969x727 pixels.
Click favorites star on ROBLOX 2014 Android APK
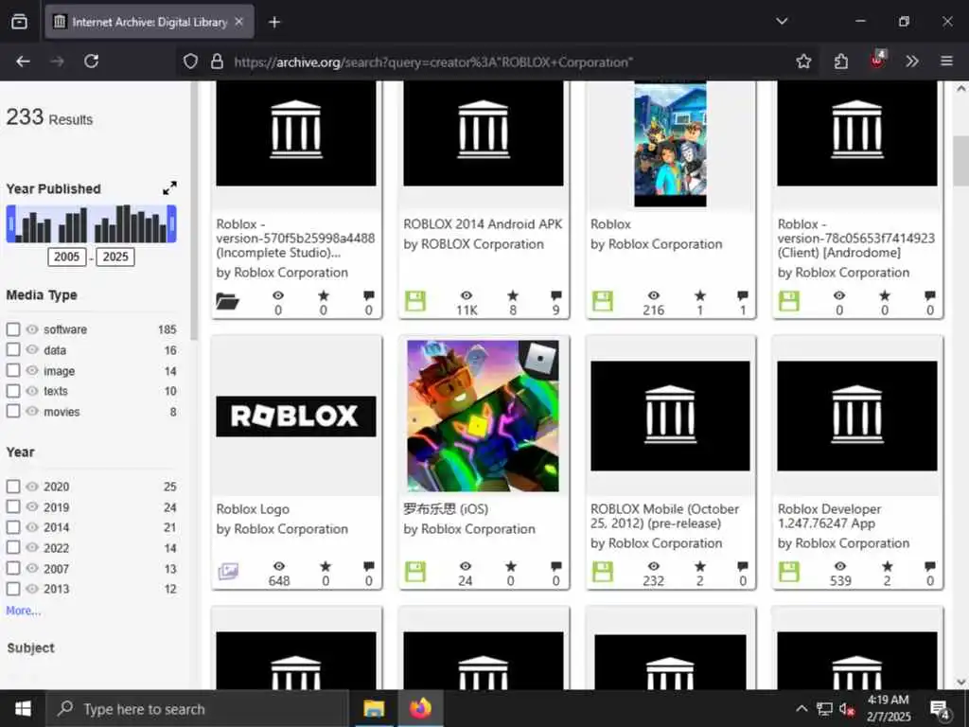click(x=513, y=296)
